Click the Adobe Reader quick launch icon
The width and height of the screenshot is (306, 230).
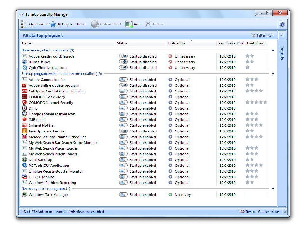click(x=24, y=56)
